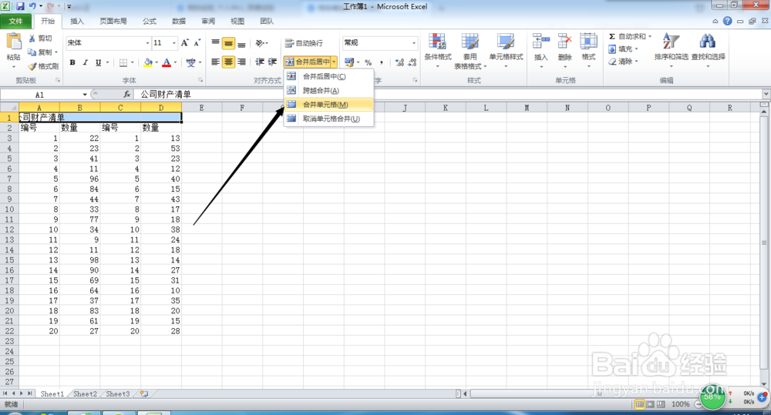Toggle Italic formatting
Viewport: 771px width, 415px height.
[85, 62]
